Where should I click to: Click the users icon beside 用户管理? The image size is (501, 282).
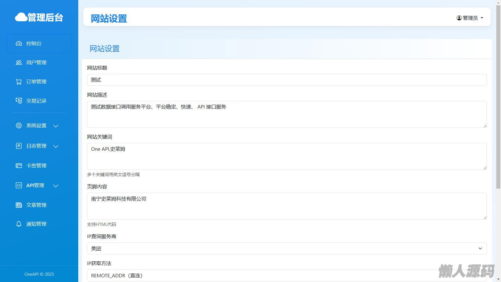click(19, 63)
